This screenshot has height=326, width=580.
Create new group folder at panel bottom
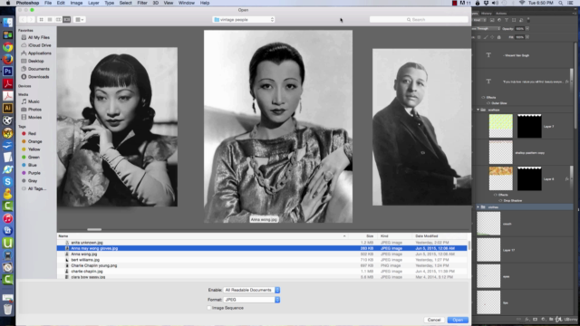[551, 319]
